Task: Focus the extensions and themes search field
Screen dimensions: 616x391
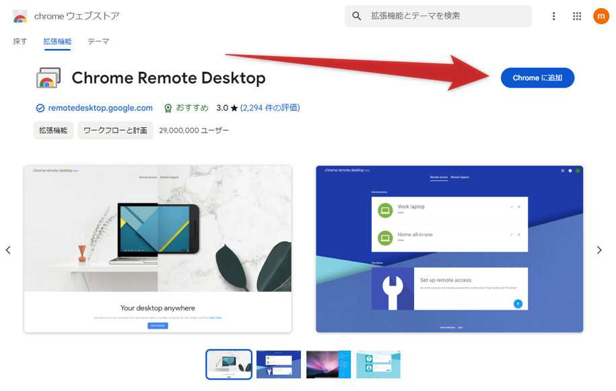Action: click(x=438, y=16)
